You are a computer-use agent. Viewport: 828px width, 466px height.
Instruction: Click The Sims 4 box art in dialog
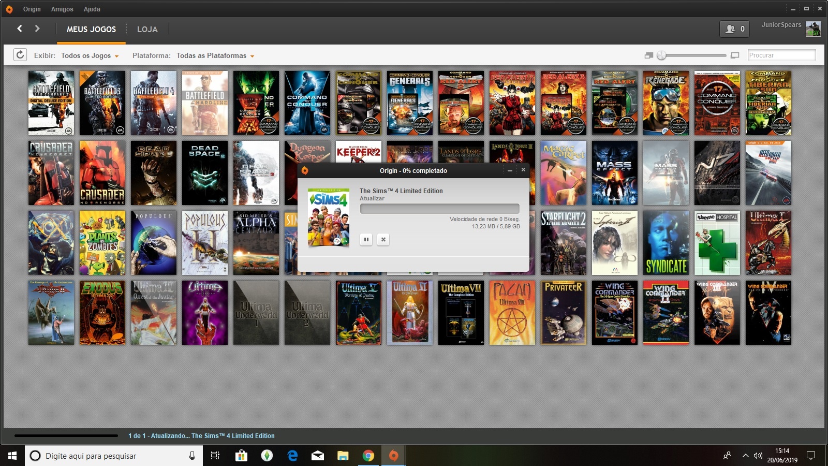click(x=329, y=217)
